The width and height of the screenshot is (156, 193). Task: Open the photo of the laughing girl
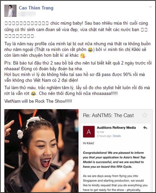pos(41,151)
